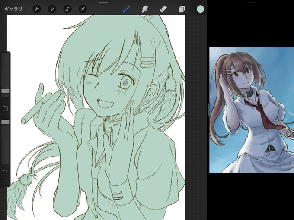294x220 pixels.
Task: Select the Eraser tool
Action: point(163,9)
